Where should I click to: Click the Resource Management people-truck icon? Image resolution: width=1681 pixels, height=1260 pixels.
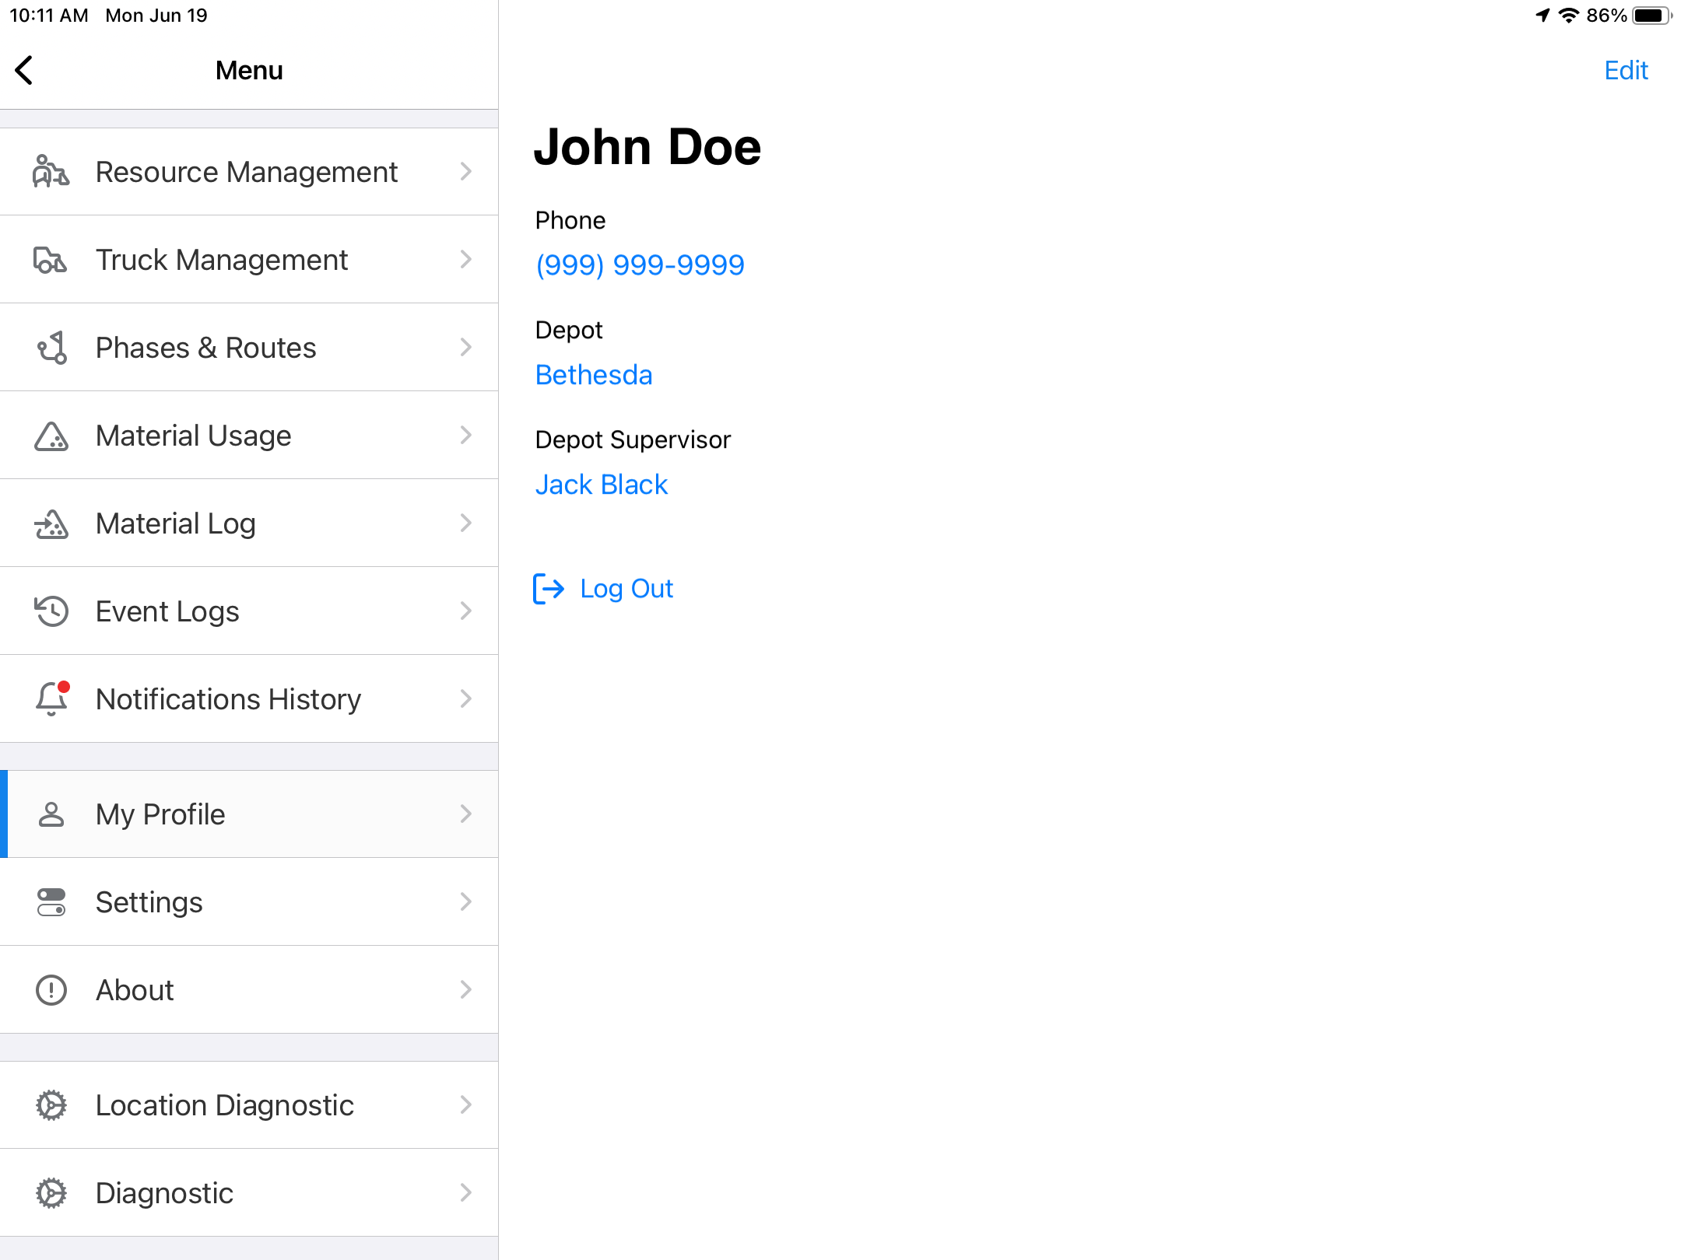pyautogui.click(x=51, y=172)
